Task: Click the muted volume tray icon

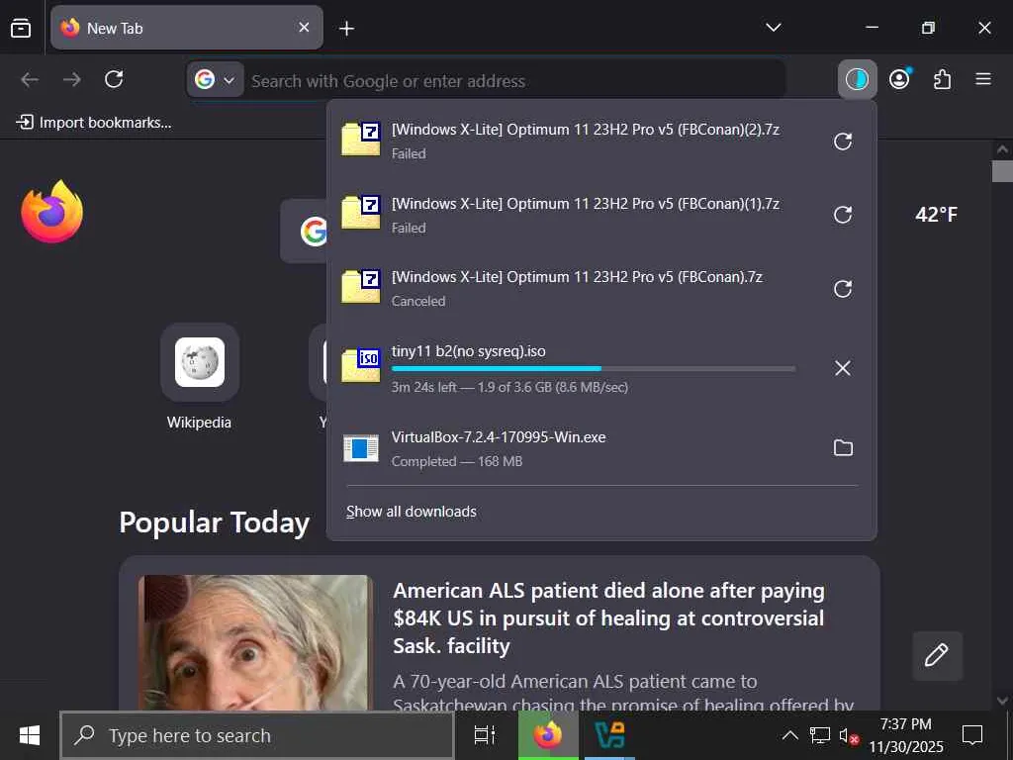Action: [848, 735]
